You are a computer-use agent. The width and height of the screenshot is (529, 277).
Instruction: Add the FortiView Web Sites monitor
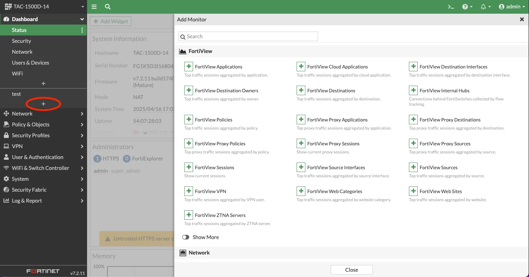pyautogui.click(x=413, y=191)
